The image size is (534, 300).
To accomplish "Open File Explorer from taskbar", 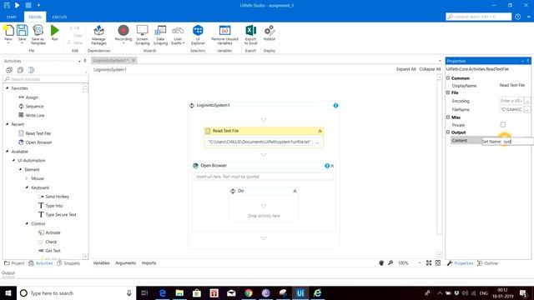I will (179, 292).
